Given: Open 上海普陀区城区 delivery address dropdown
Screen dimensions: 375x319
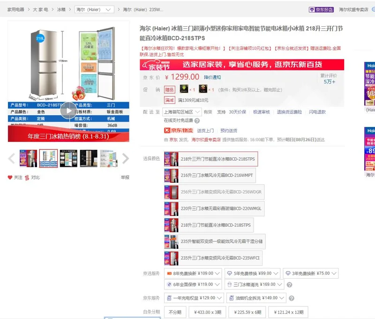Looking at the screenshot, I should (x=182, y=112).
